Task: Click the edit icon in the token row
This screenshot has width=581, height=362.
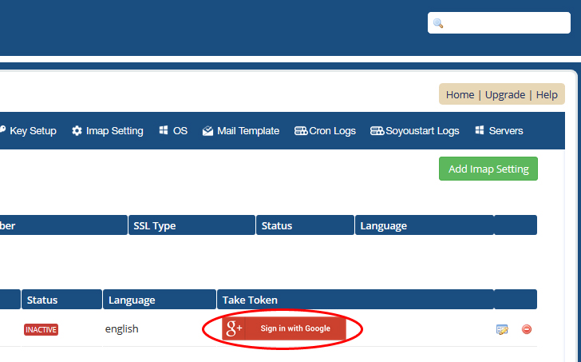Action: pyautogui.click(x=502, y=329)
